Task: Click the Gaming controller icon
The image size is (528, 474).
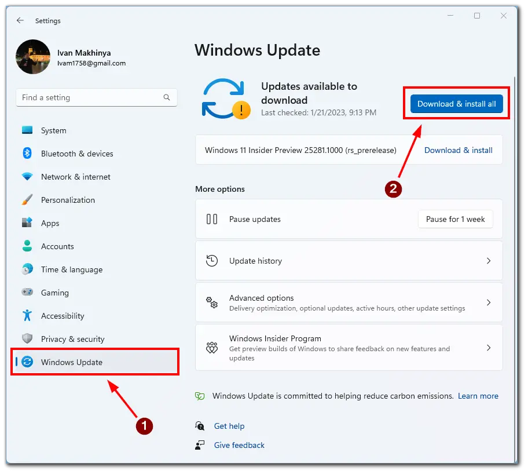Action: point(27,292)
